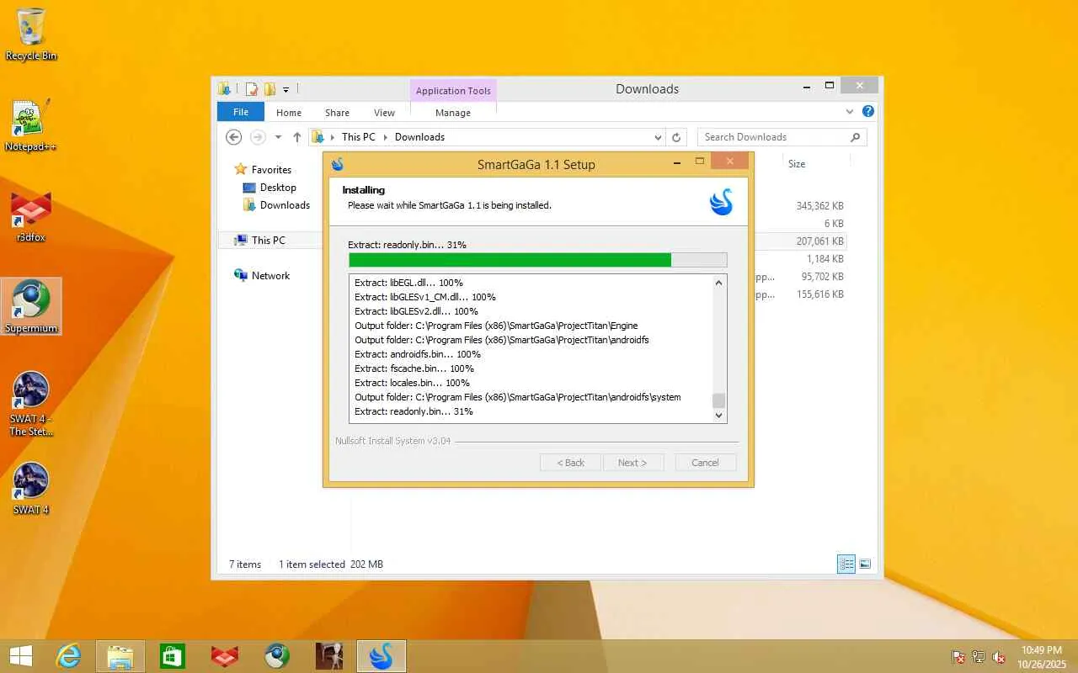Switch to Large Icons view in Explorer
The width and height of the screenshot is (1078, 673).
865,564
